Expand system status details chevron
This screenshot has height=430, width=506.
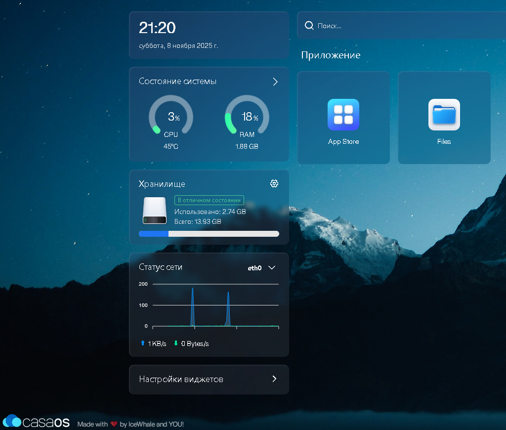[275, 82]
